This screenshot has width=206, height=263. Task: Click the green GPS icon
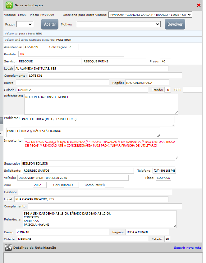click(9, 5)
